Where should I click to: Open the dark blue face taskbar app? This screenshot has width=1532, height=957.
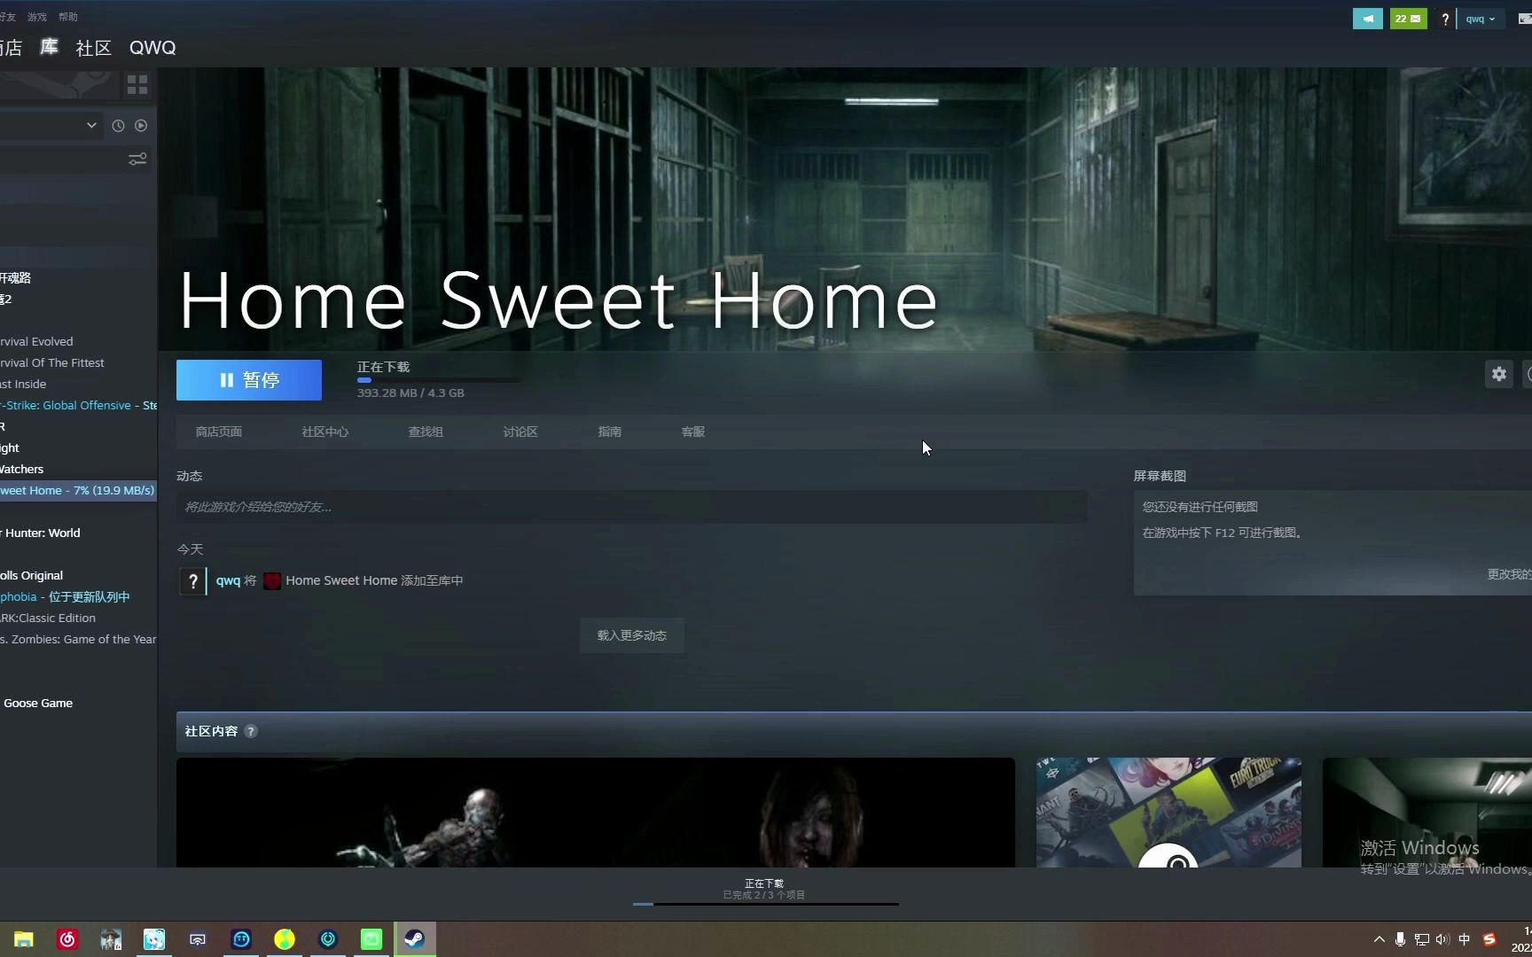241,939
